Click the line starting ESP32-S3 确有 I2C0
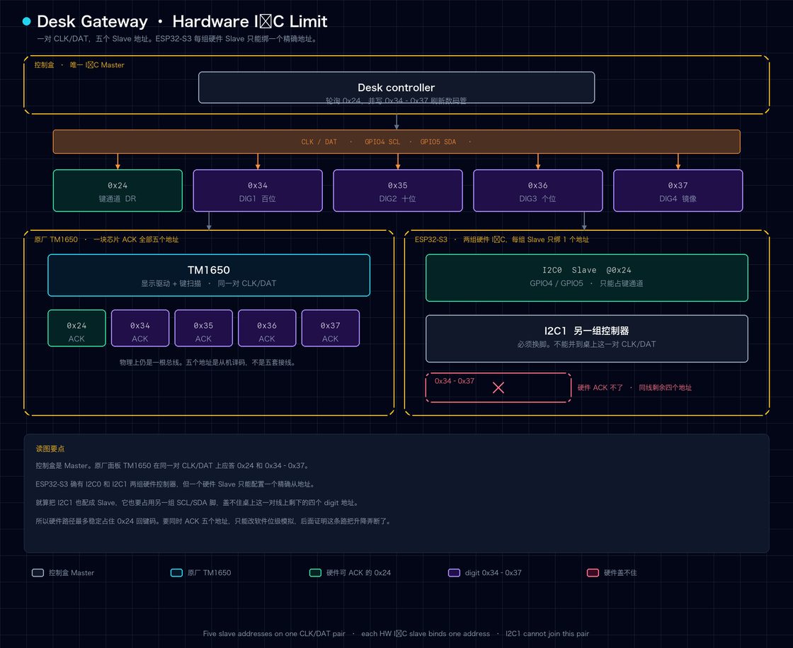The height and width of the screenshot is (648, 793). coord(176,484)
